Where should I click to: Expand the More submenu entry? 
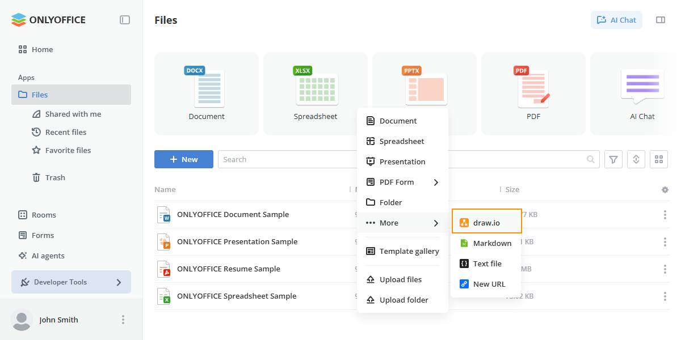(402, 223)
